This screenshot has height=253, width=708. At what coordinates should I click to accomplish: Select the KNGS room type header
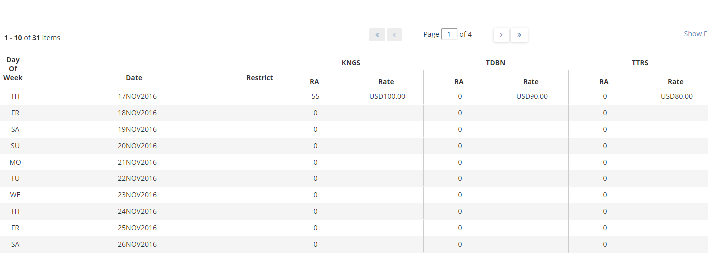coord(351,63)
